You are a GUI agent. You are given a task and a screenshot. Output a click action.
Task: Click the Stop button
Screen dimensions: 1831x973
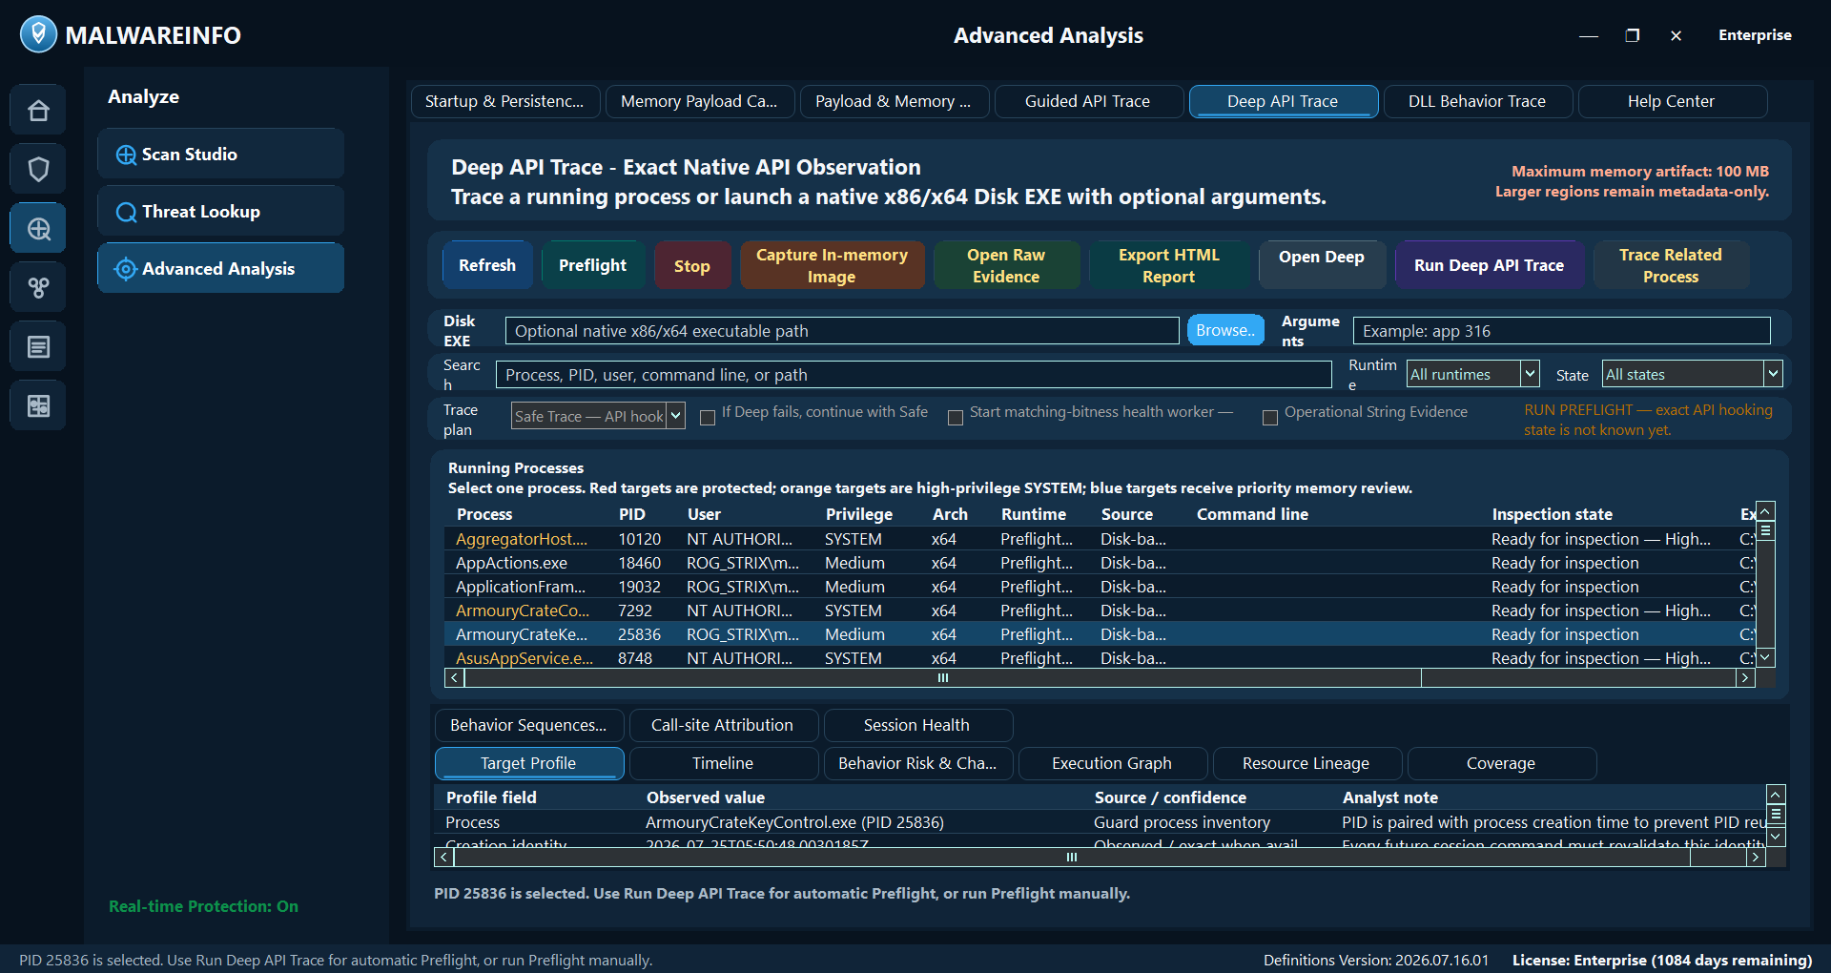pos(693,265)
